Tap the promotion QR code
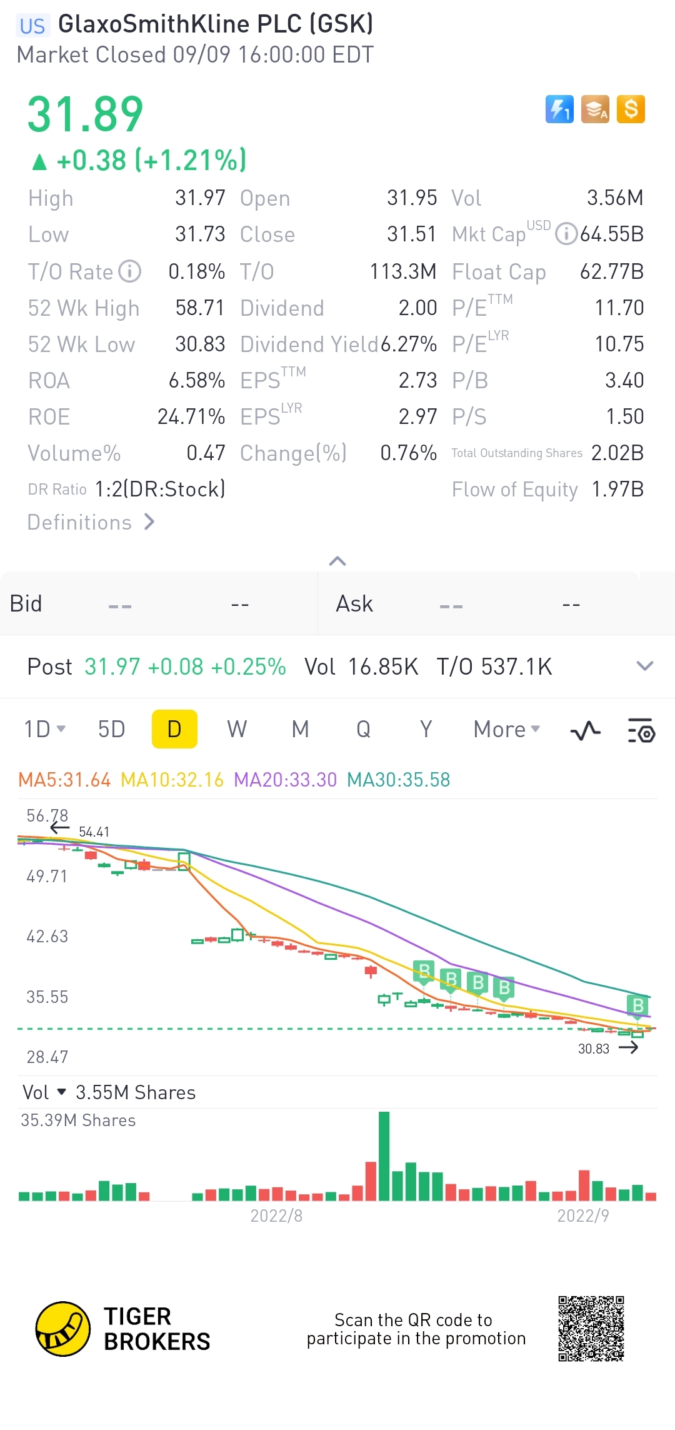 (x=591, y=1329)
